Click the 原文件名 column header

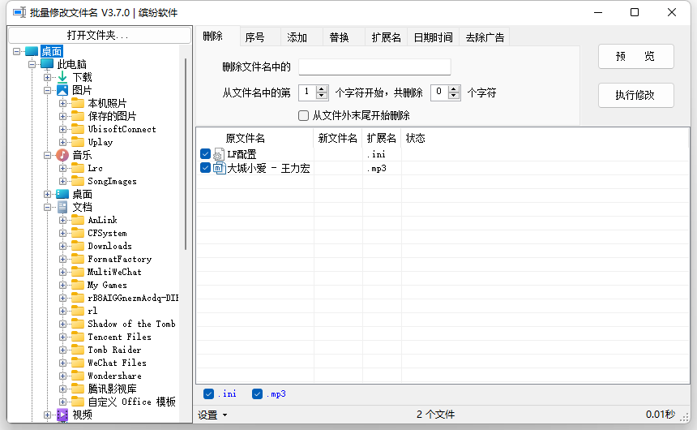point(254,139)
